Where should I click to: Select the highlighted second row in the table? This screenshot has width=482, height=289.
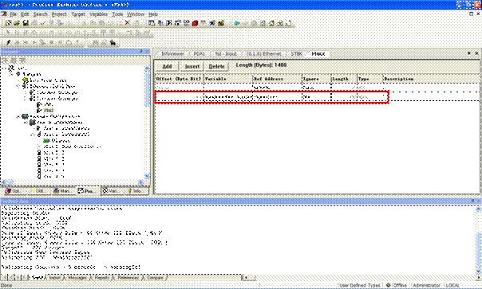click(x=272, y=97)
